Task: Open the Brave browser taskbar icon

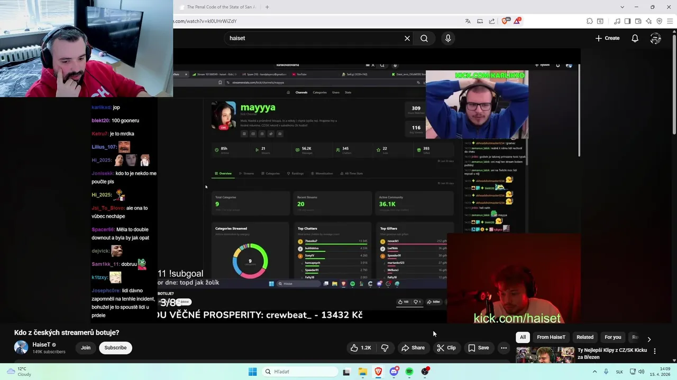Action: pos(378,372)
